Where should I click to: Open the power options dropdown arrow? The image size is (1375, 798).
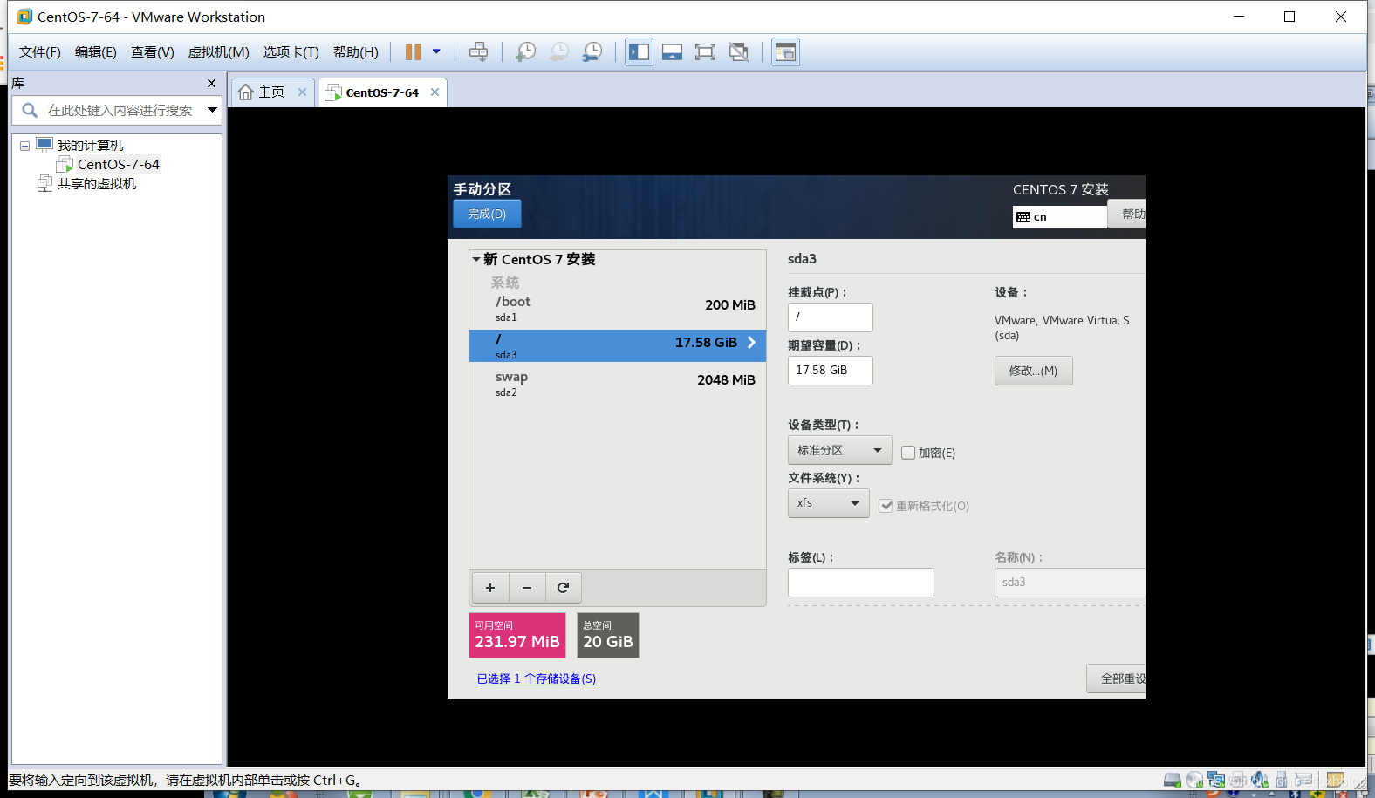point(436,51)
